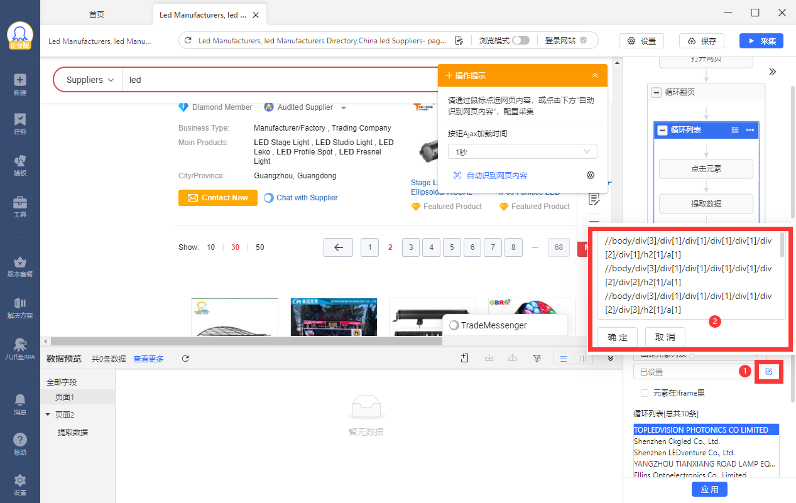796x503 pixels.
Task: Click the Chat with Supplier icon link
Action: click(301, 197)
